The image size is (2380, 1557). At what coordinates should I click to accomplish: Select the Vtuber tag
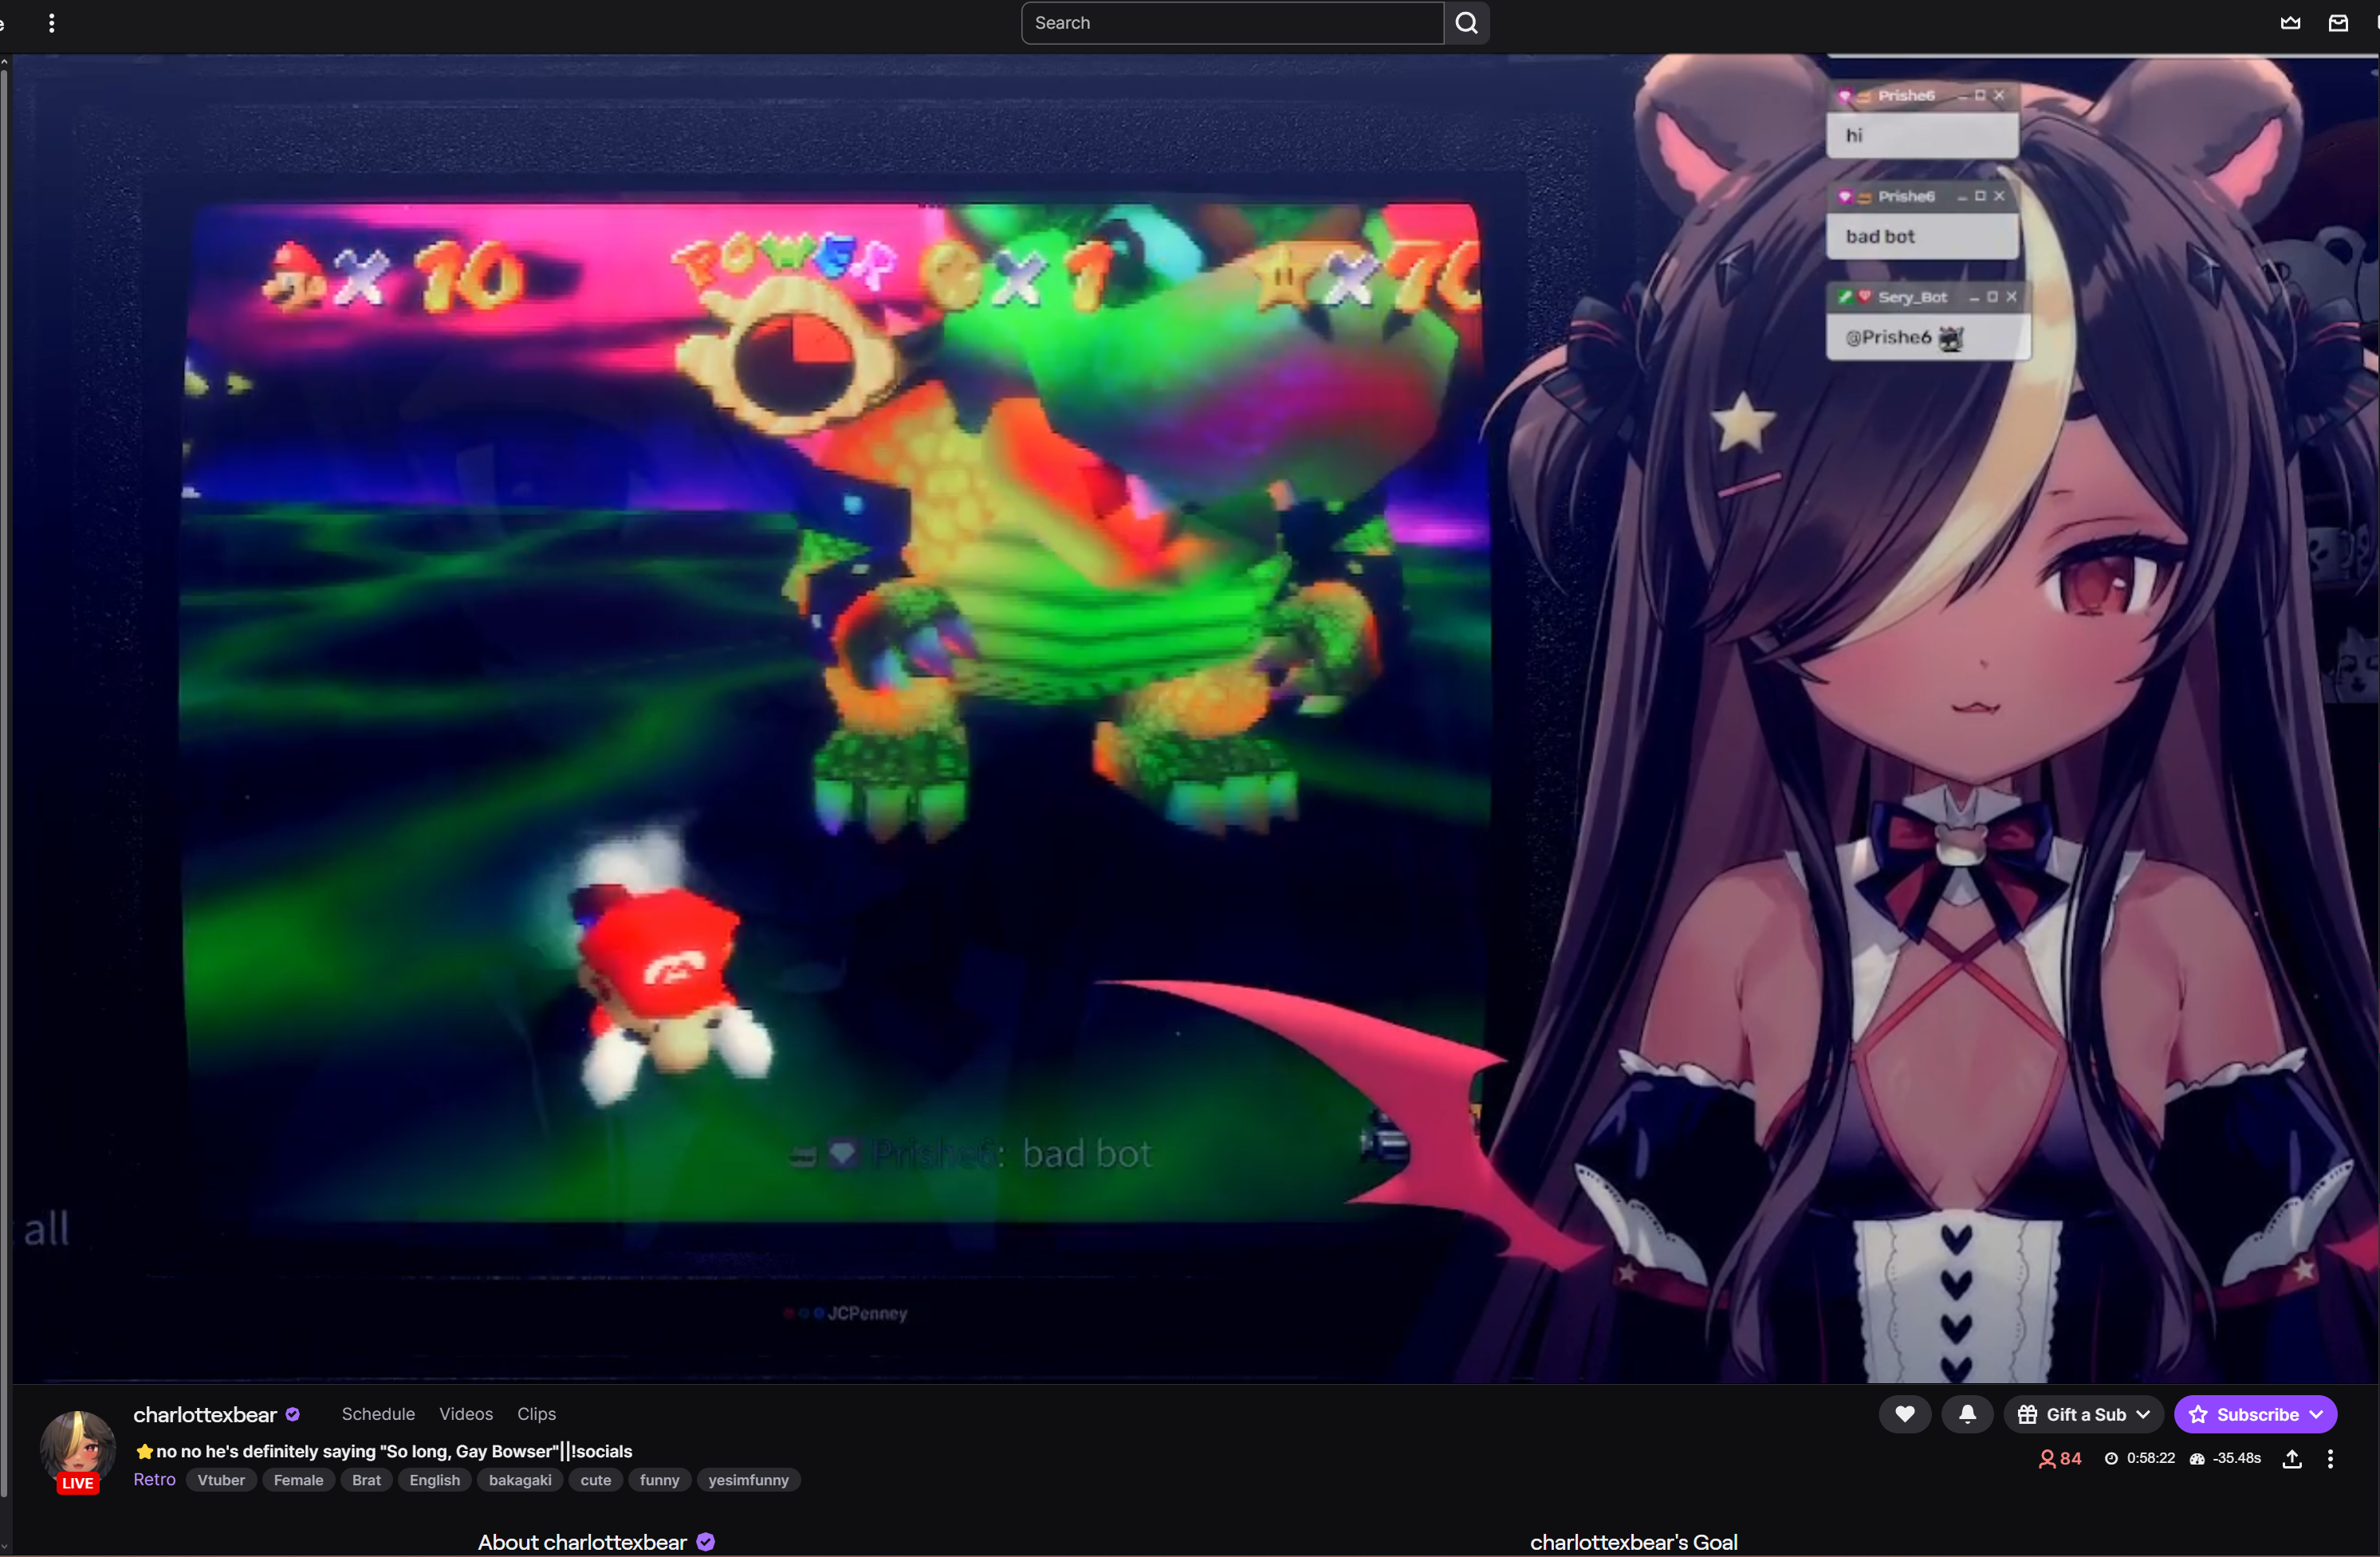pos(221,1480)
